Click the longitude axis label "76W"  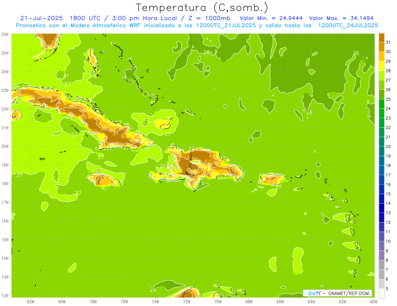[124, 301]
